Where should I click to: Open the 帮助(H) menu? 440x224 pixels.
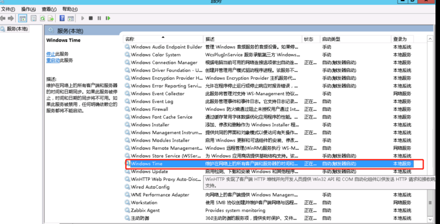[x=70, y=9]
